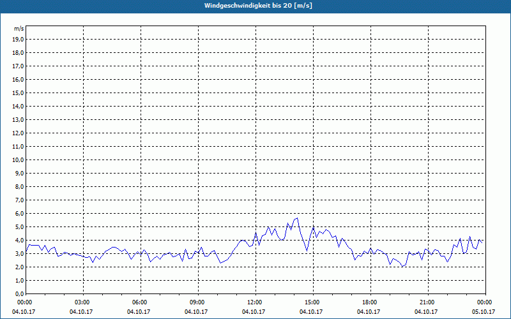The width and height of the screenshot is (511, 319).
Task: Click the 00:00 time label above 04.10.17
Action: 24,302
